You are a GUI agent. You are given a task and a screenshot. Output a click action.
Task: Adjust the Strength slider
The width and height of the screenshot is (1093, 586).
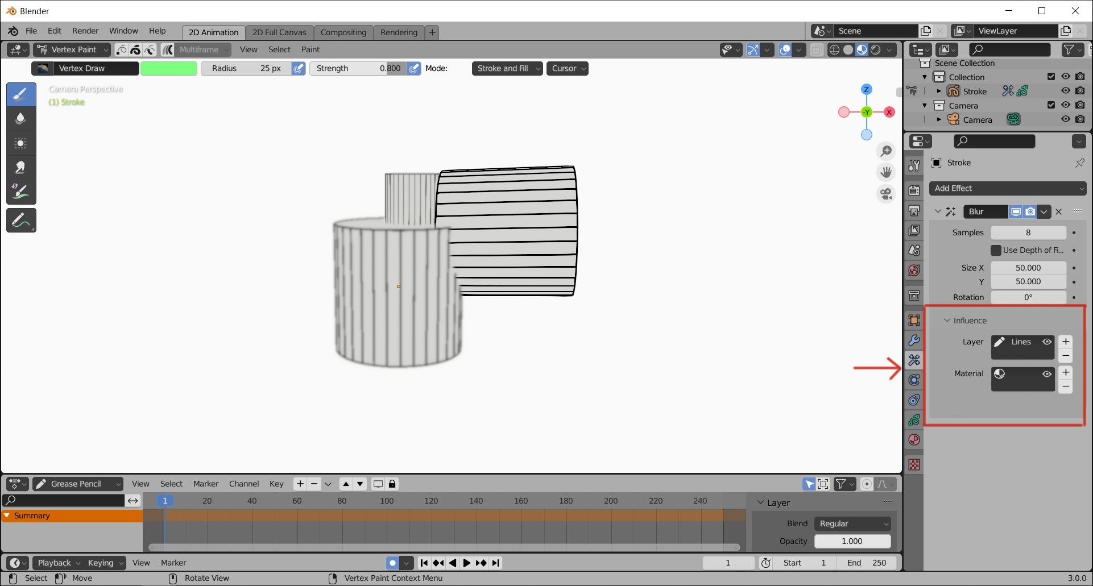point(358,68)
